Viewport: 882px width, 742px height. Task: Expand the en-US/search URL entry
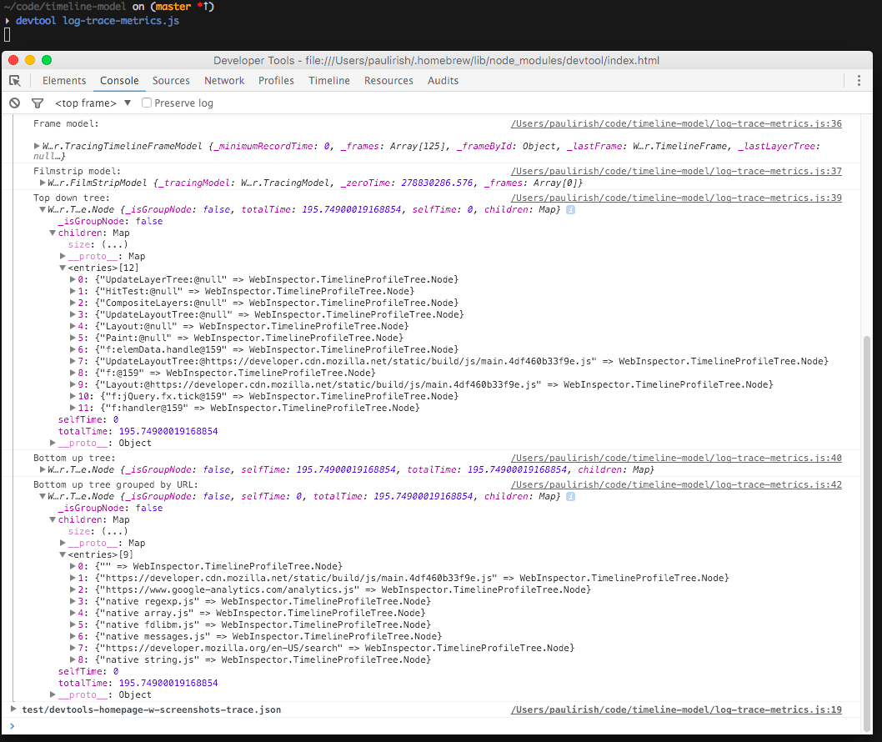73,649
